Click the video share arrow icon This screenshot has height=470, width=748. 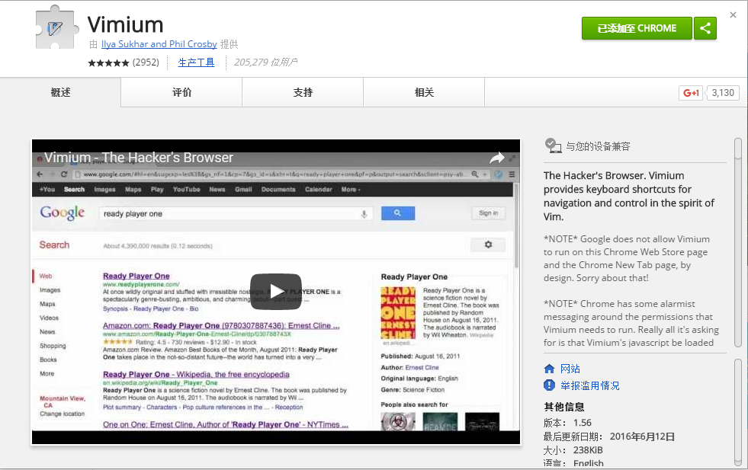496,158
